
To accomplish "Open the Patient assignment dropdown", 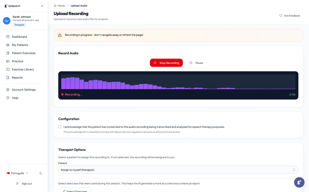I will pos(178,170).
